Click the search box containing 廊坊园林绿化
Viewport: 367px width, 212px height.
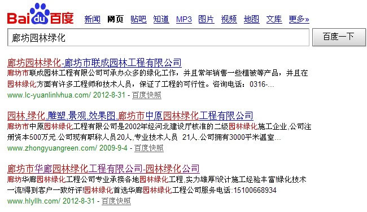click(x=158, y=37)
